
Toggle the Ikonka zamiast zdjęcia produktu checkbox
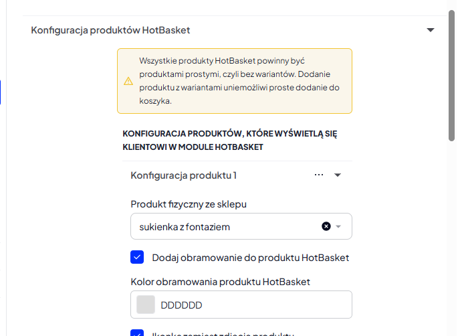click(x=137, y=333)
